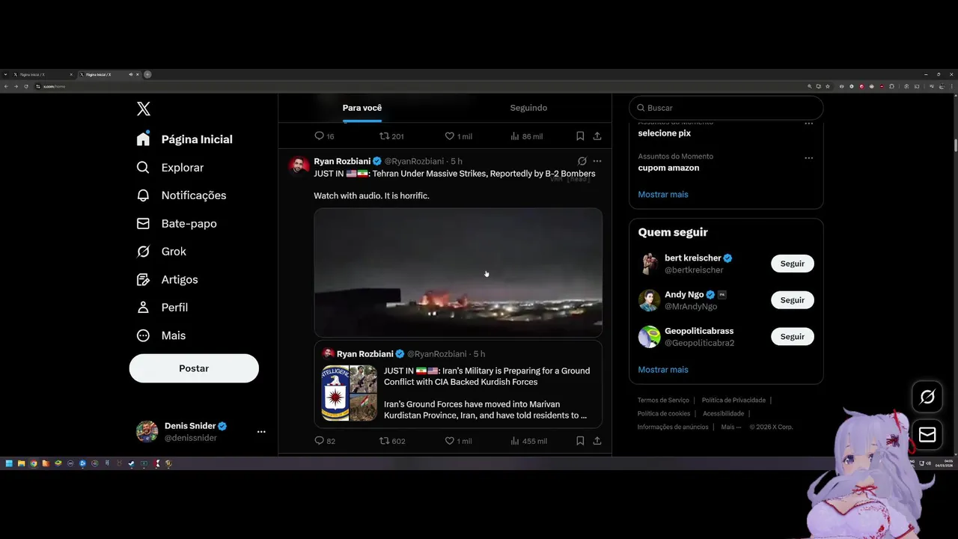
Task: Open Página Inicial from the sidebar
Action: coord(185,139)
